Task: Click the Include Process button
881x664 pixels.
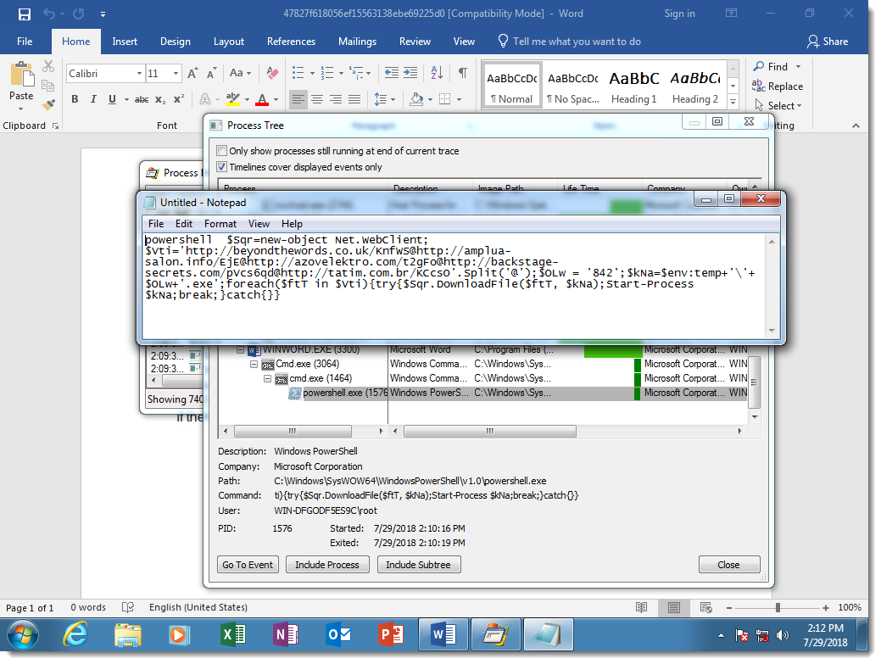Action: tap(327, 565)
